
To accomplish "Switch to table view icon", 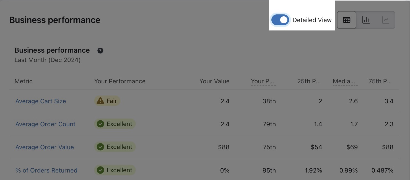I will (347, 20).
